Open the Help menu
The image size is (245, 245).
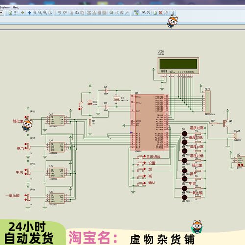point(16,7)
